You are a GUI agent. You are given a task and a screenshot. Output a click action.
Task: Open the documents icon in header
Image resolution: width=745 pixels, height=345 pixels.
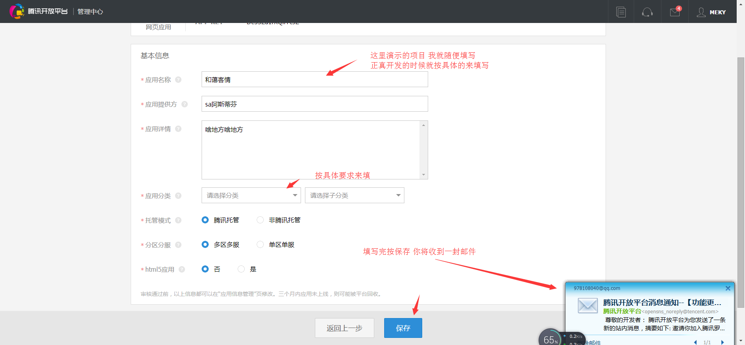point(621,12)
